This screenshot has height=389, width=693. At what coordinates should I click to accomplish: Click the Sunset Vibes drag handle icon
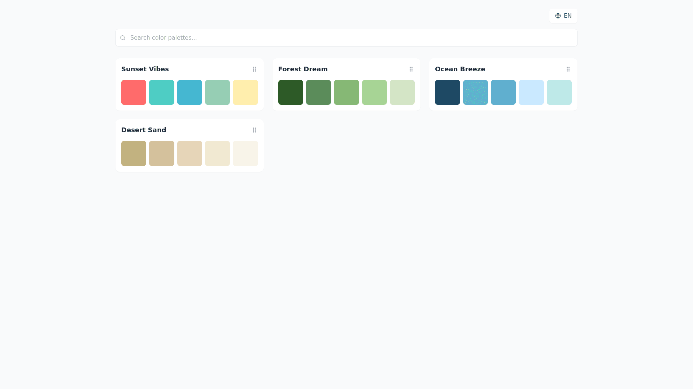pos(254,69)
